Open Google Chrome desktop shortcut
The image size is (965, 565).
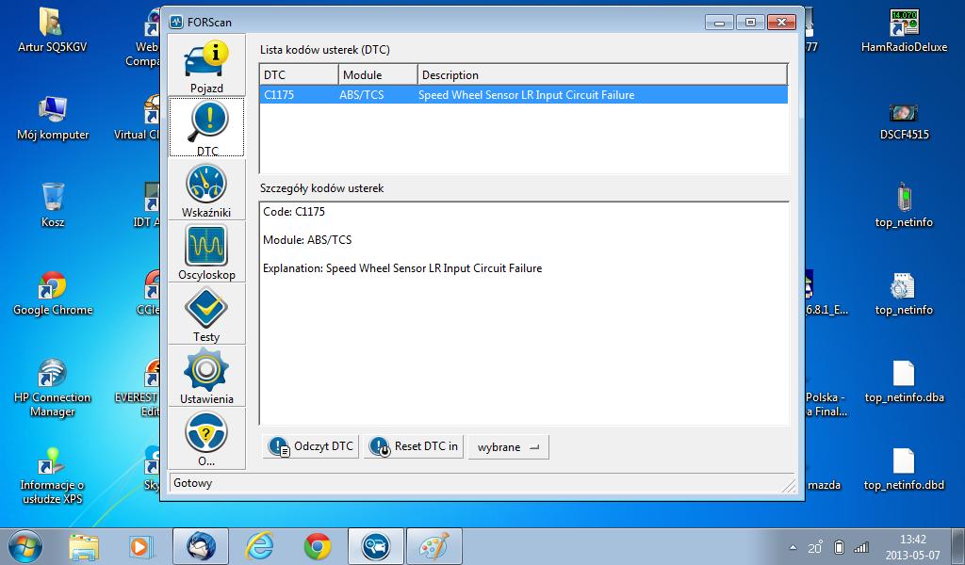[x=53, y=292]
